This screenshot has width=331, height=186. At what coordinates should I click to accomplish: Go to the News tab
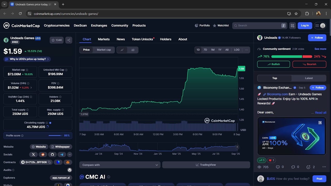coord(121,39)
